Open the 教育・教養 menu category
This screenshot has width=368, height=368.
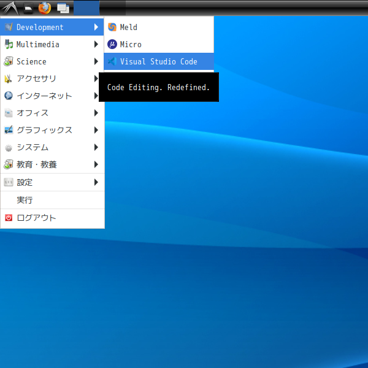[x=52, y=164]
